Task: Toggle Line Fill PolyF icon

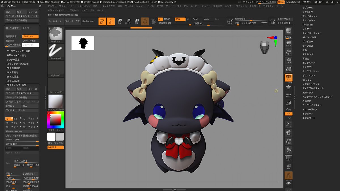Action: 288,158
